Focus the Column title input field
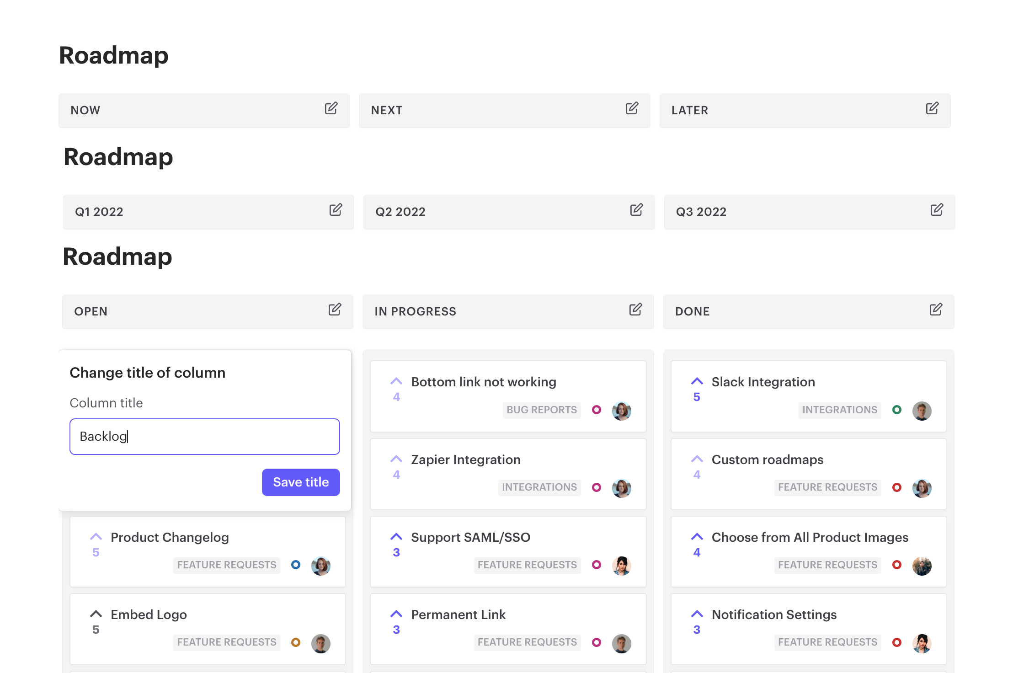This screenshot has height=684, width=1013. tap(205, 437)
